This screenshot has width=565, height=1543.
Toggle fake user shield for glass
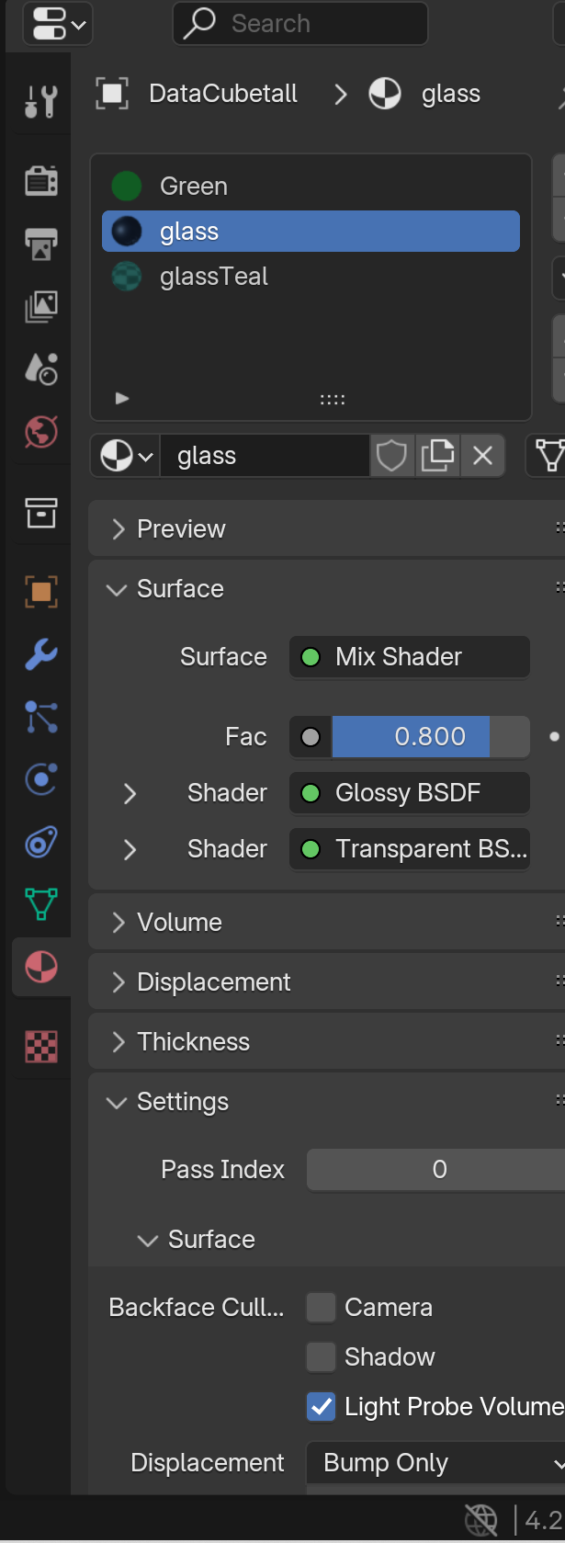(391, 456)
